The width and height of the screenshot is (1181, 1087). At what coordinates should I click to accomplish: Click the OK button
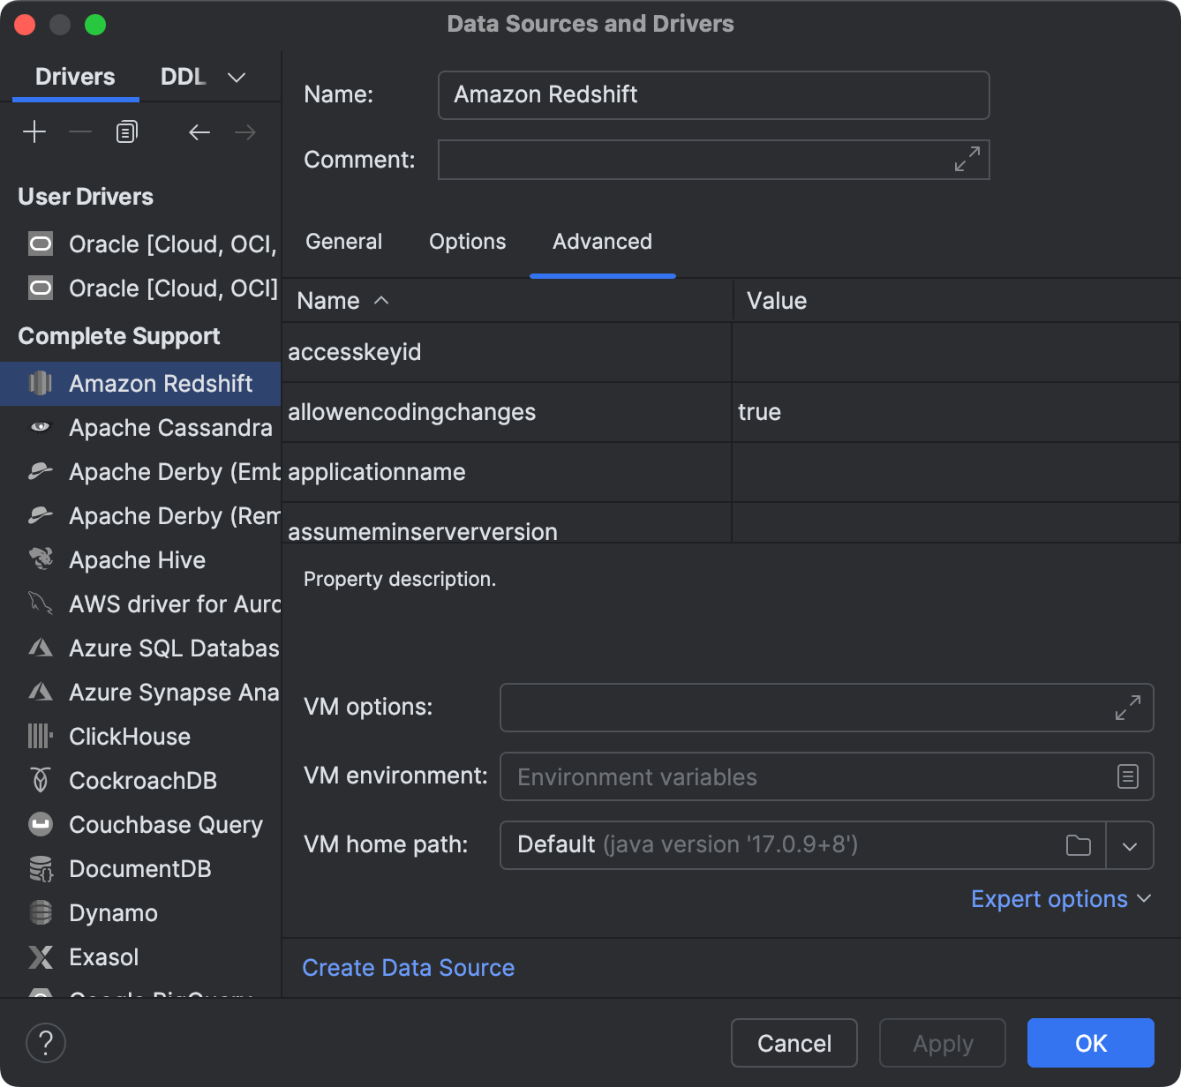click(1090, 1043)
